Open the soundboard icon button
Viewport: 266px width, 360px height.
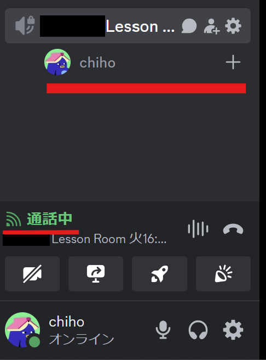(223, 274)
